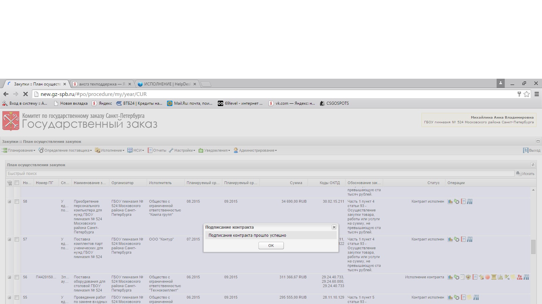This screenshot has height=304, width=542.
Task: Click the red users icon for row 56
Action: [x=520, y=277]
